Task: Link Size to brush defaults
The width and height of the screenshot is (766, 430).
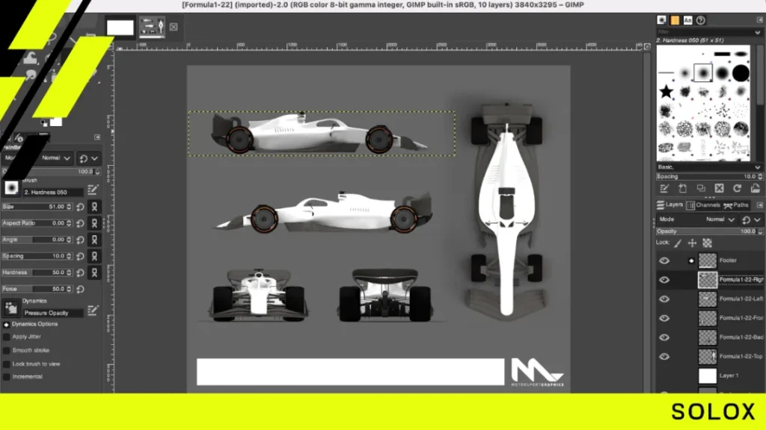Action: (94, 207)
